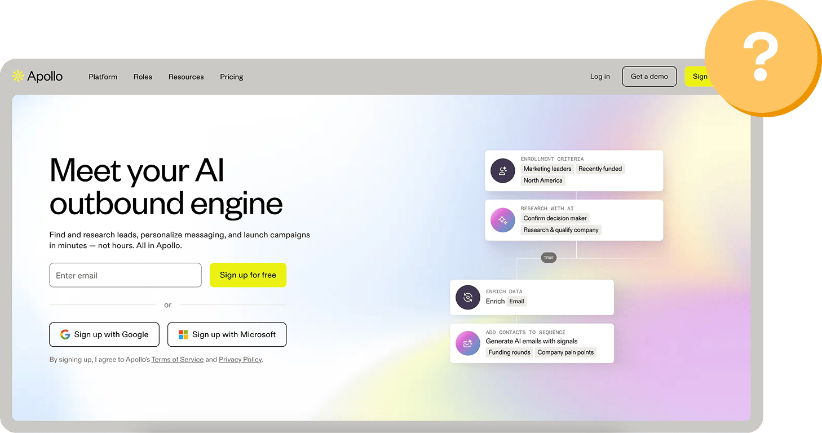Click the Research with AI sparkle icon
822x433 pixels.
tap(503, 220)
